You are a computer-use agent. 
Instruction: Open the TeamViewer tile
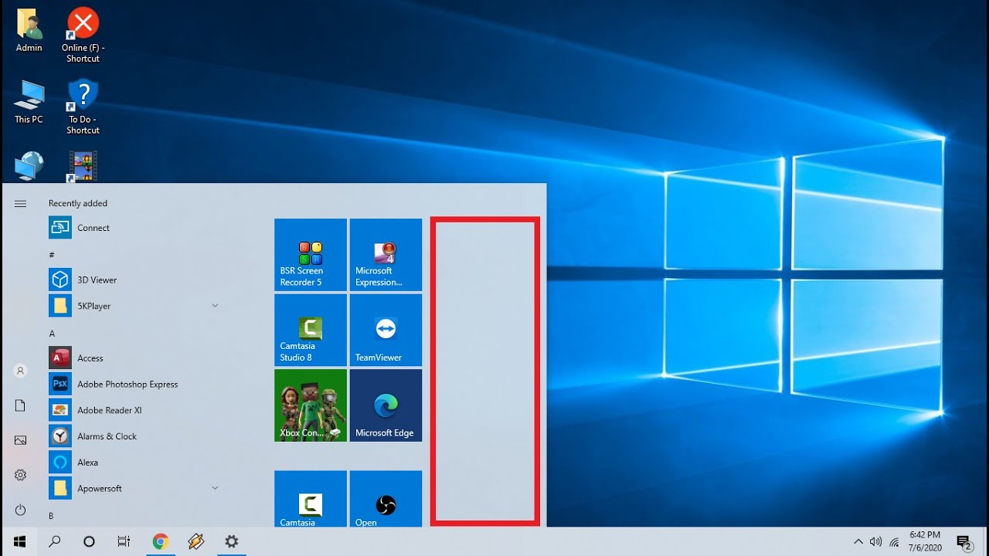coord(386,330)
